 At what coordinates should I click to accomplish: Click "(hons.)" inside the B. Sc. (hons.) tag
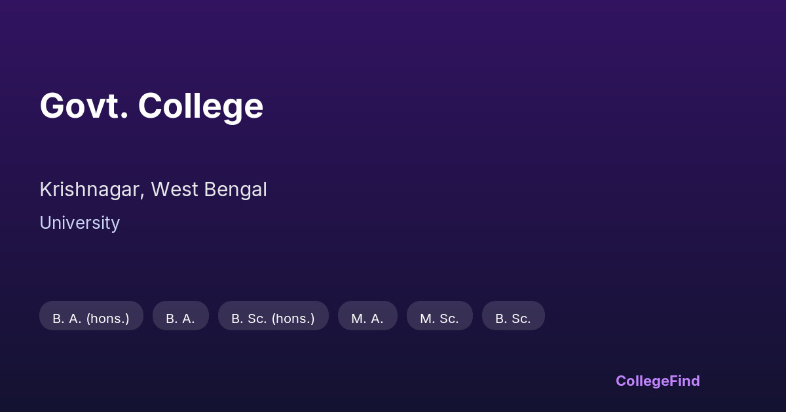pyautogui.click(x=293, y=318)
